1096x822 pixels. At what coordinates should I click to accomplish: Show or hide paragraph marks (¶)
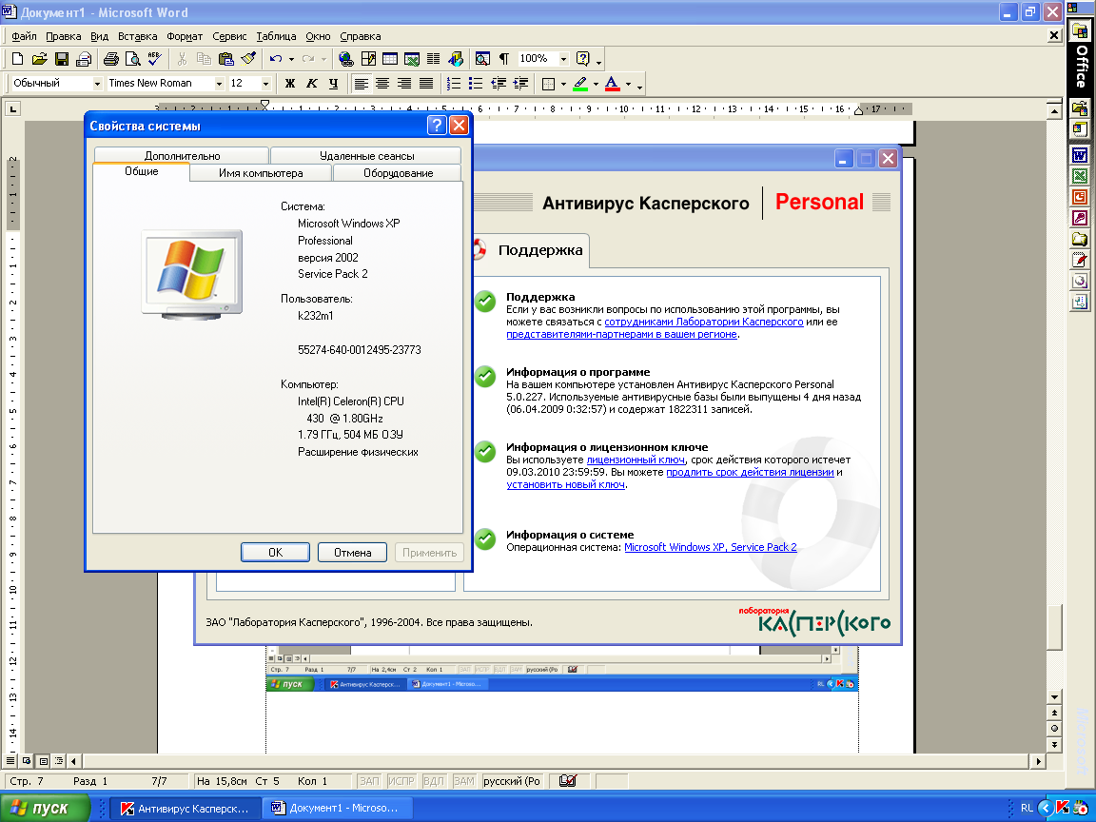504,59
